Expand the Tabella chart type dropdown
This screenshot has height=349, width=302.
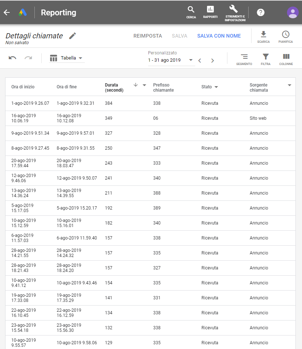(67, 58)
